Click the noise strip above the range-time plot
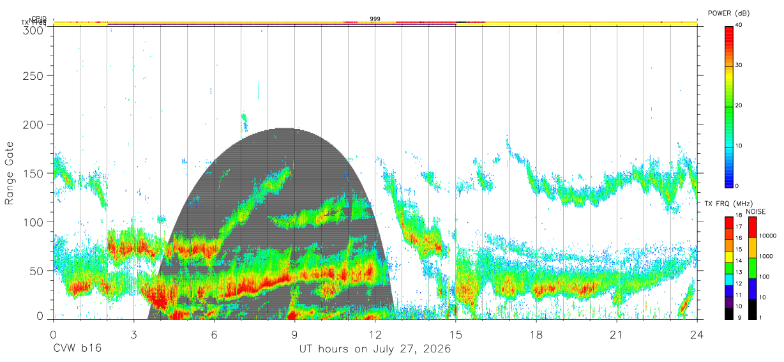The height and width of the screenshot is (362, 784). point(375,22)
